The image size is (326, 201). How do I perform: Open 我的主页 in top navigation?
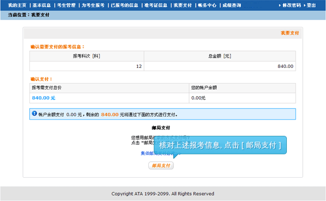click(17, 5)
